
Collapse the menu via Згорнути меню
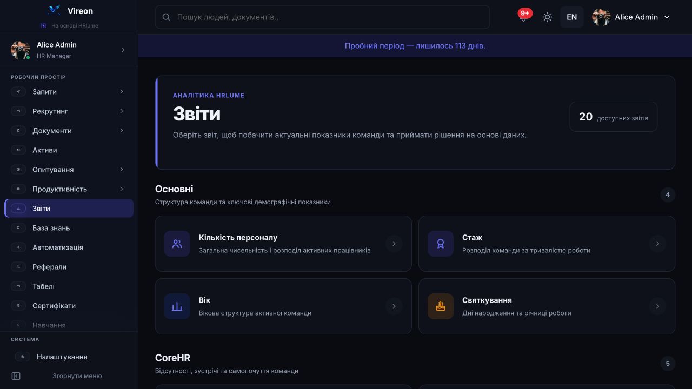[77, 376]
